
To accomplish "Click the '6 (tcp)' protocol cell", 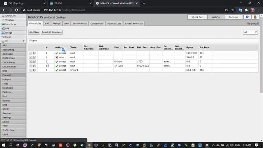I will (x=118, y=62).
